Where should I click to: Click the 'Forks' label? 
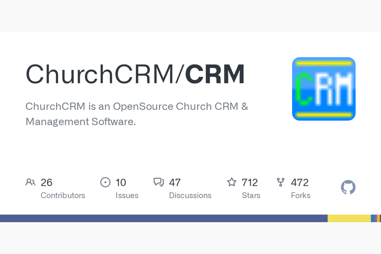(301, 195)
